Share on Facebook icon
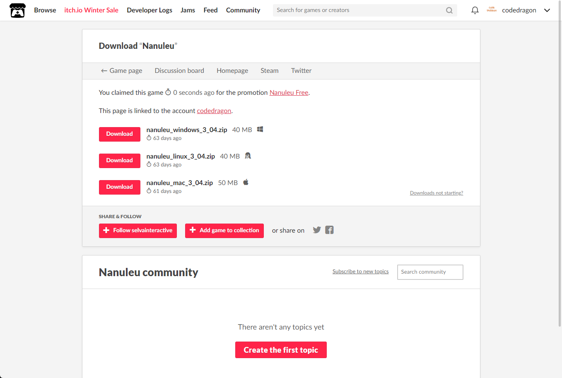This screenshot has height=378, width=562. pos(329,230)
